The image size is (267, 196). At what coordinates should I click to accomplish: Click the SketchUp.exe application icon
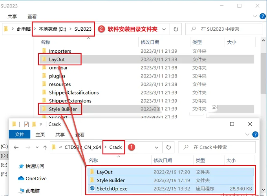[x=92, y=188]
